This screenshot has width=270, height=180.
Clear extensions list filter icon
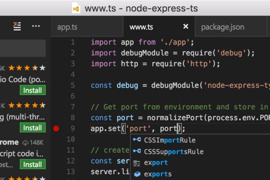point(17,27)
